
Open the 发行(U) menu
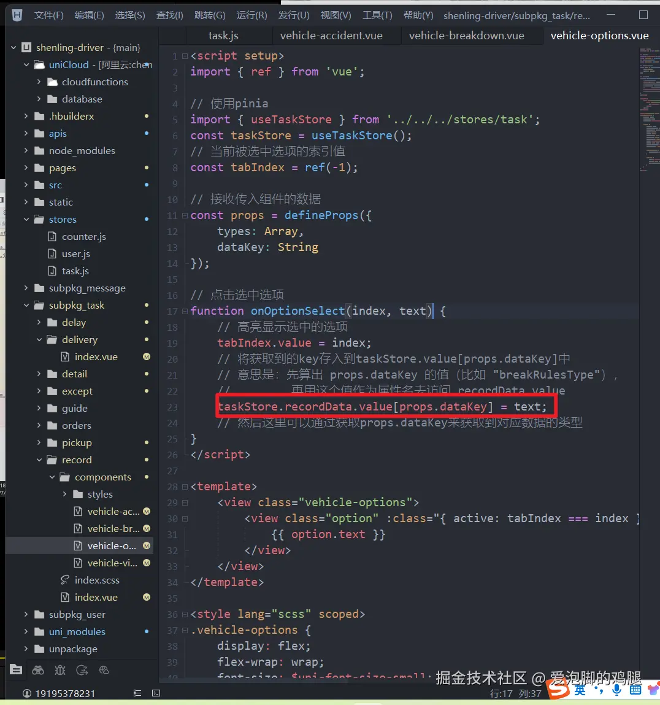[294, 15]
